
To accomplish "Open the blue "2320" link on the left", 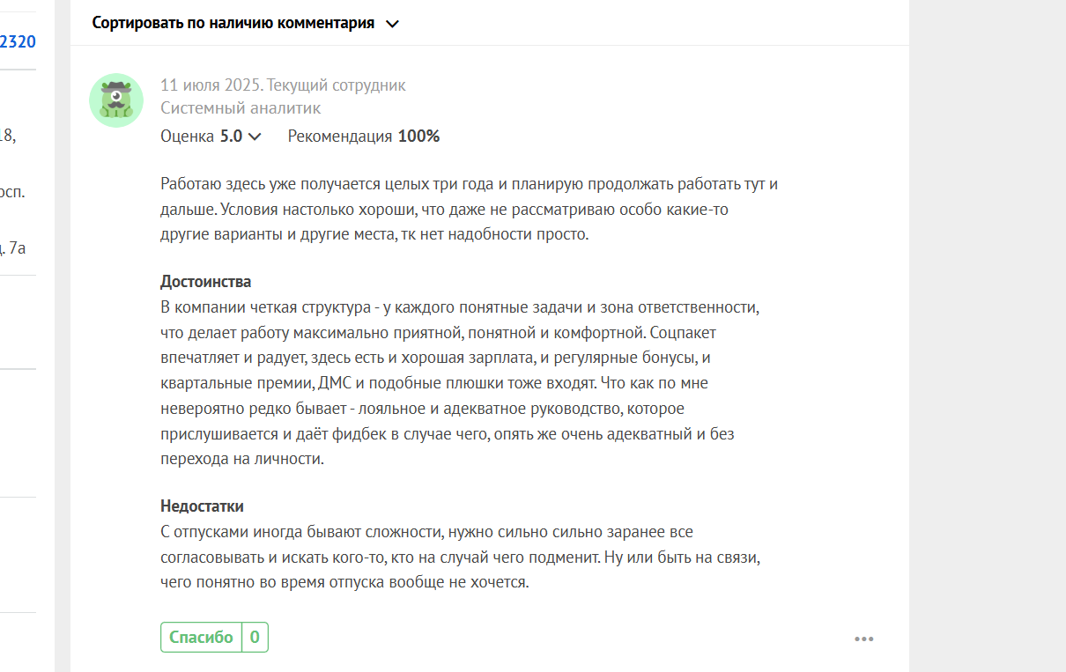I will [x=18, y=41].
